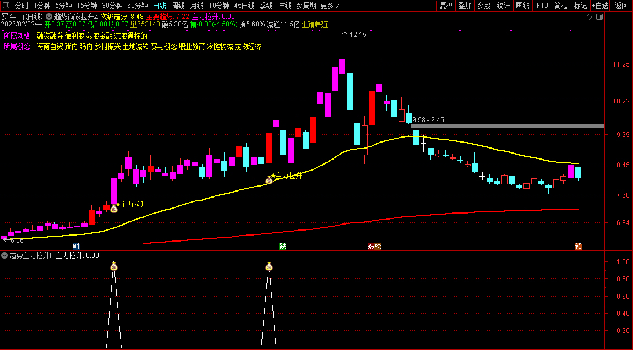Click first money bag on indicator peak

tap(114, 266)
